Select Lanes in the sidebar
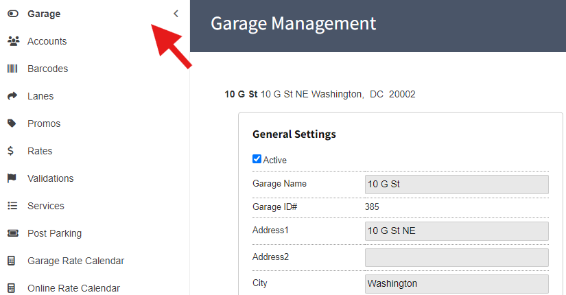This screenshot has height=295, width=566. (x=40, y=96)
